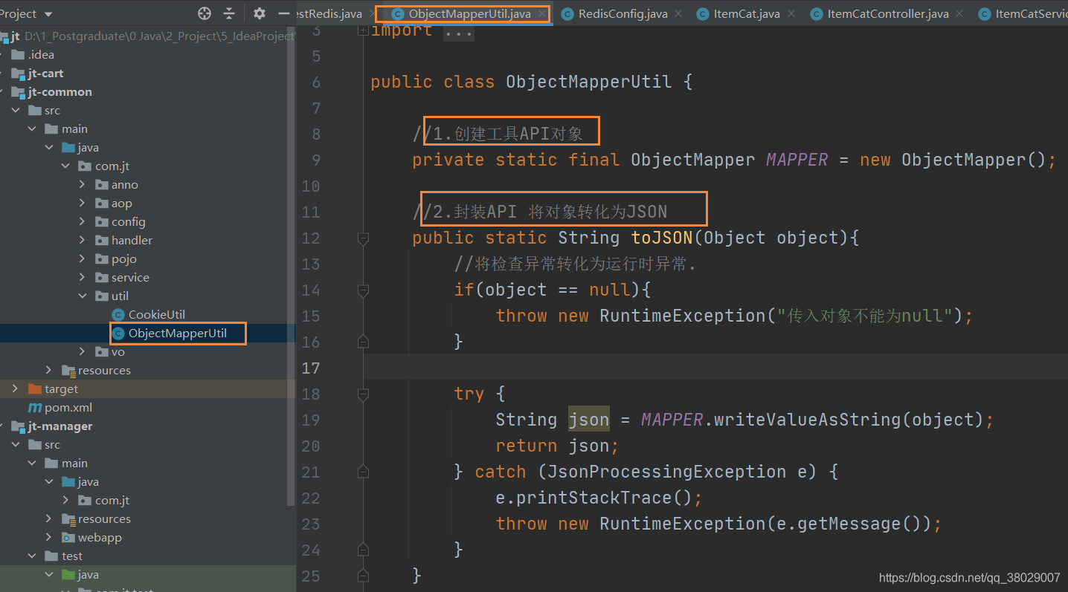Switch to the RedisConfig.java tab

tap(623, 13)
